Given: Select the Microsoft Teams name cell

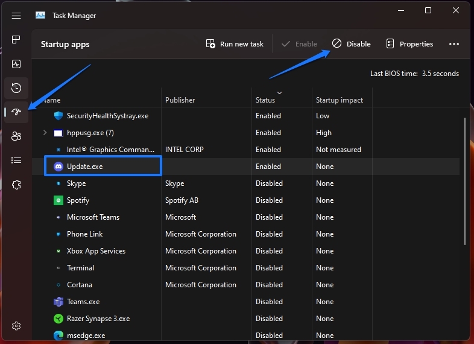Looking at the screenshot, I should click(x=93, y=217).
